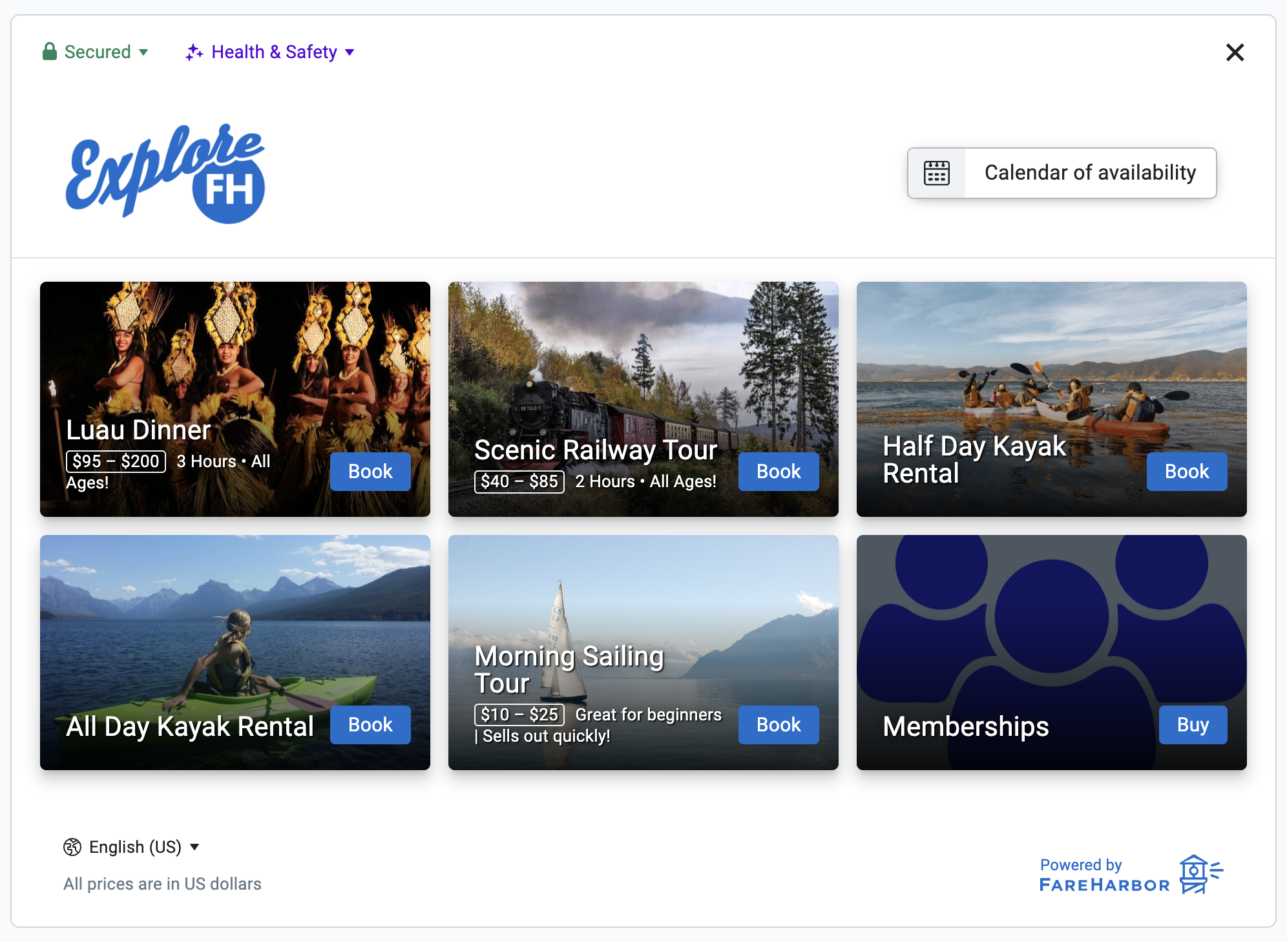The height and width of the screenshot is (942, 1287).
Task: Expand the Health & Safety dropdown arrow
Action: coord(350,52)
